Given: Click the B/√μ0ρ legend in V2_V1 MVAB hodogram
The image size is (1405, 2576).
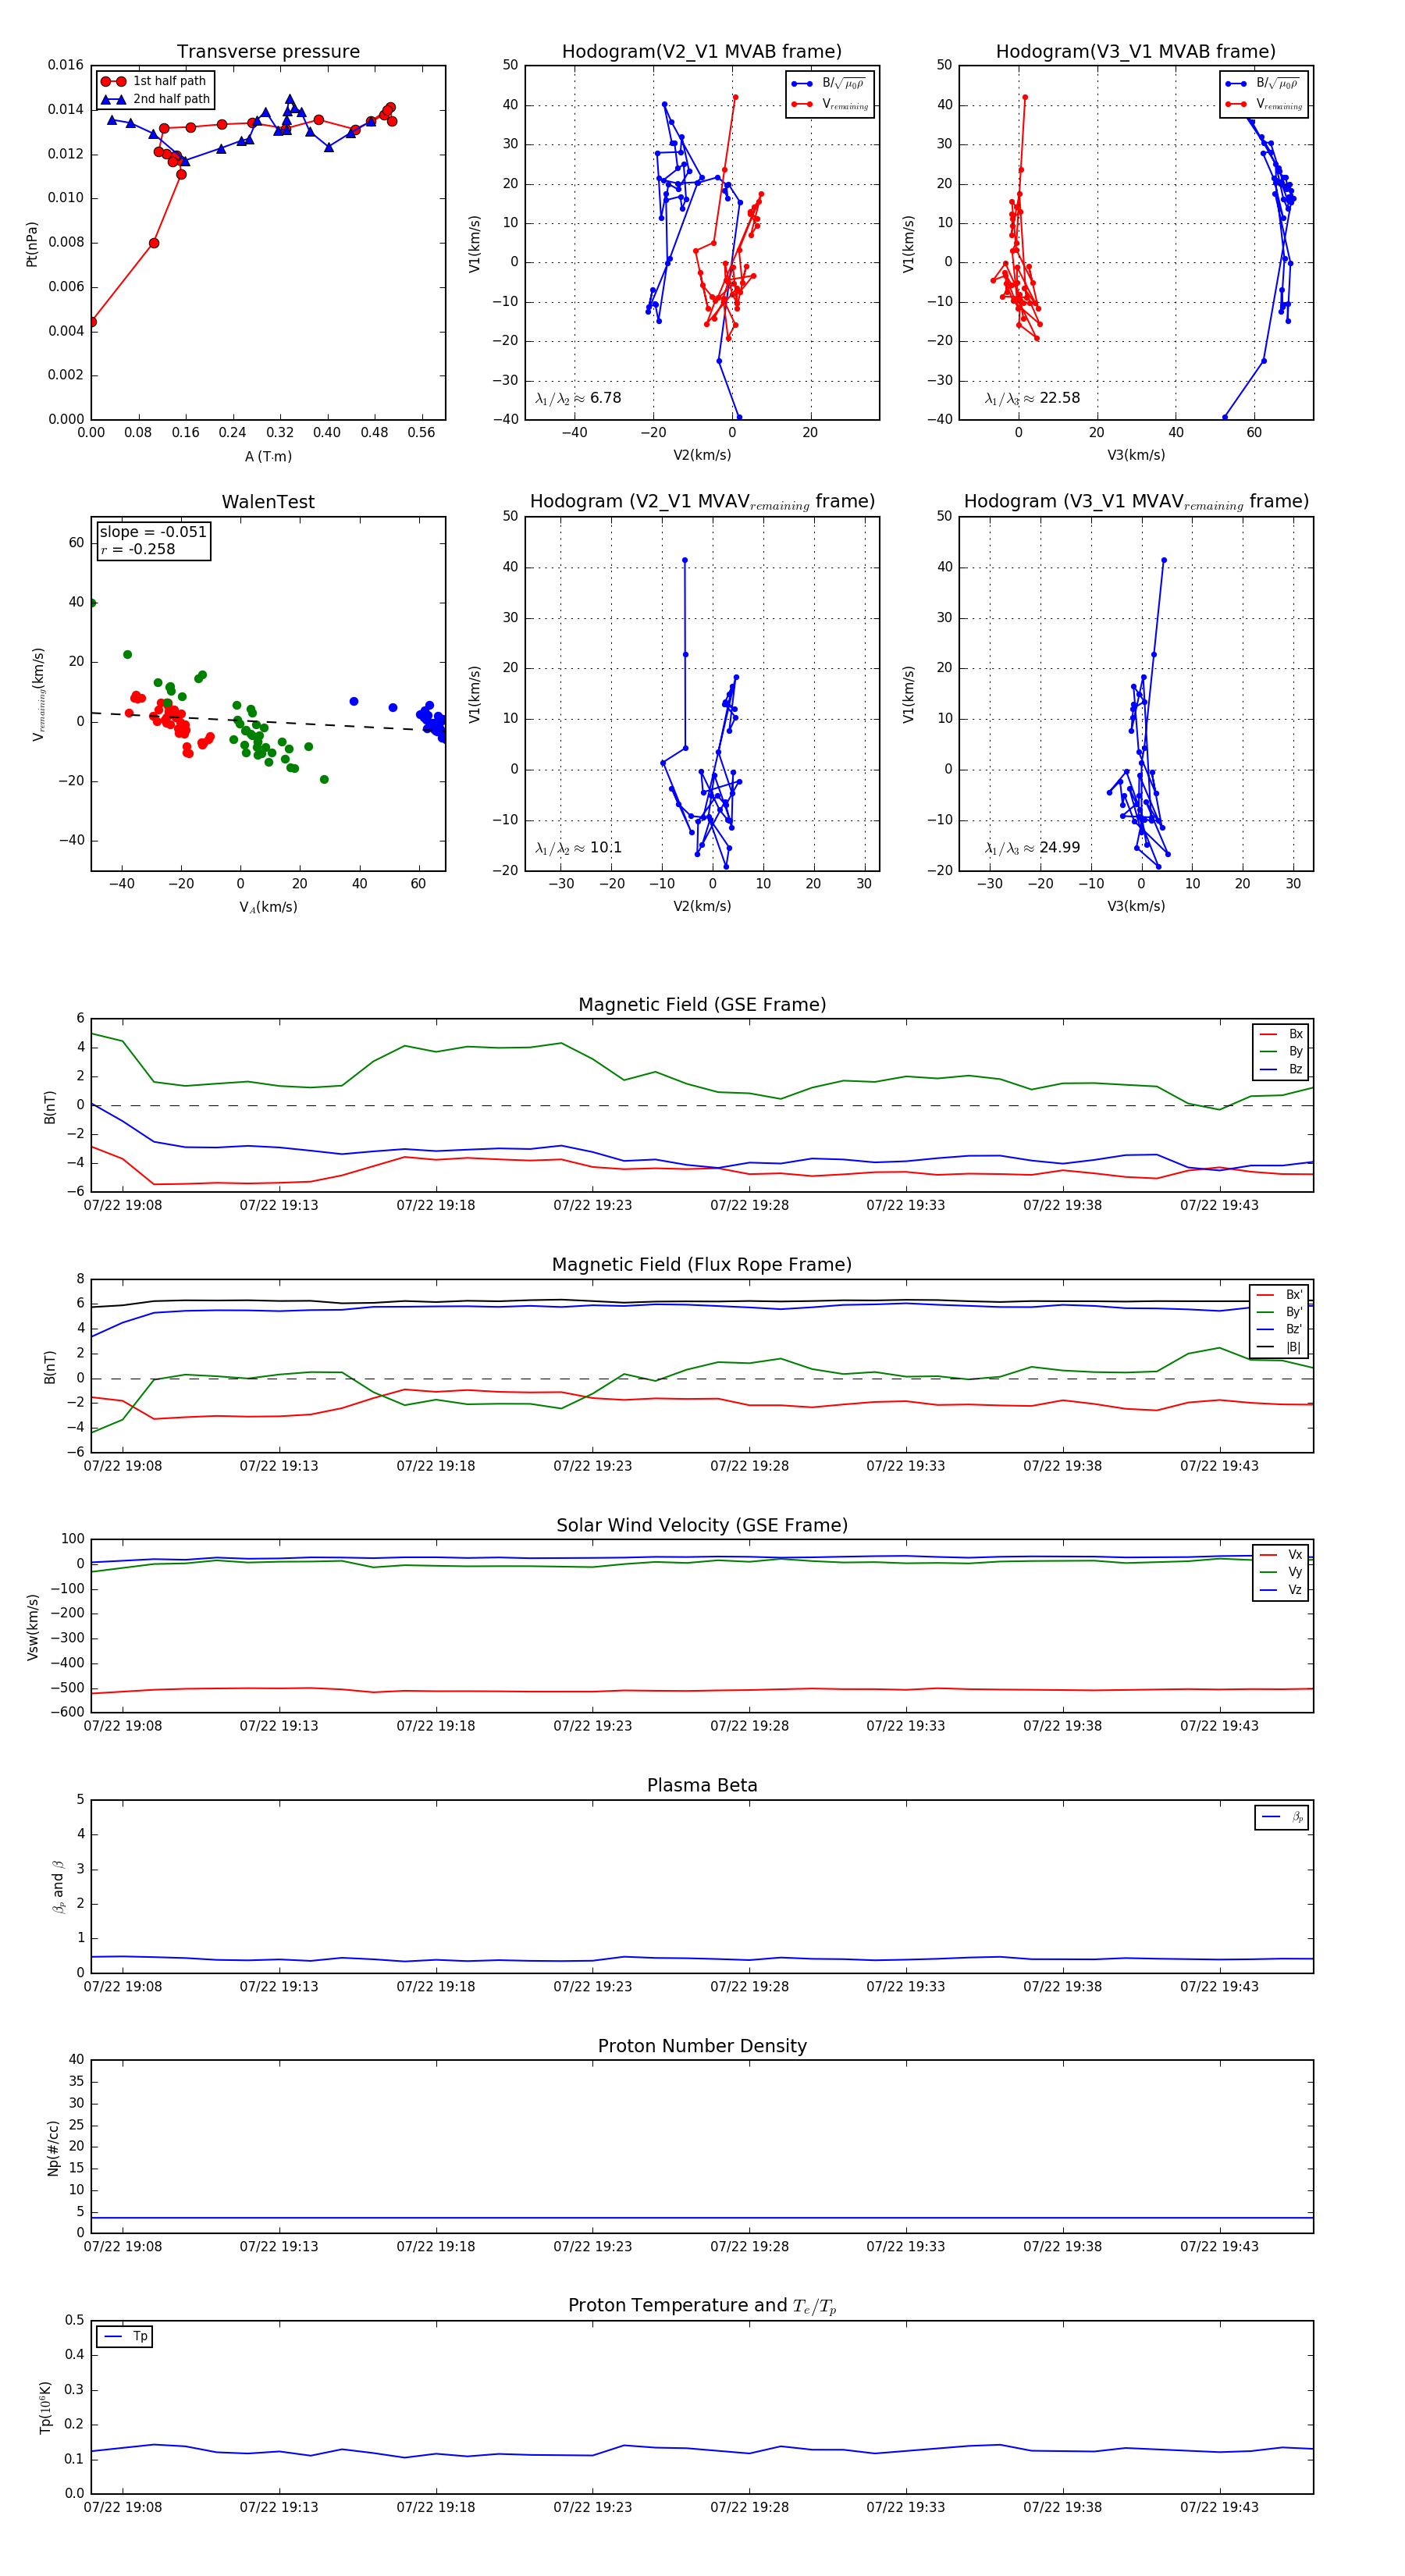Looking at the screenshot, I should pos(829,84).
